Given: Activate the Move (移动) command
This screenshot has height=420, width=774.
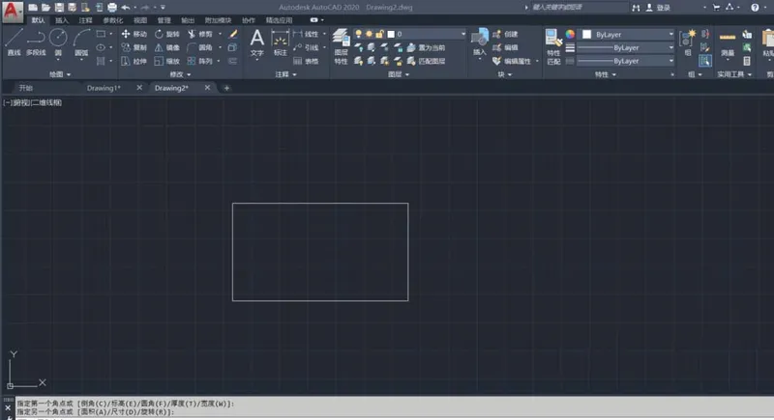Looking at the screenshot, I should coord(134,34).
